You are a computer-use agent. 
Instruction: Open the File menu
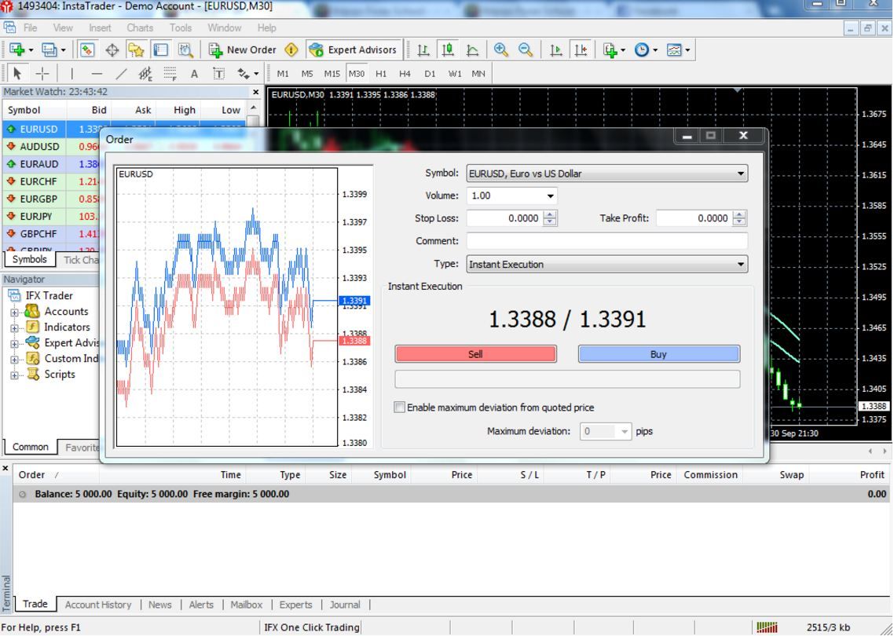(x=30, y=27)
